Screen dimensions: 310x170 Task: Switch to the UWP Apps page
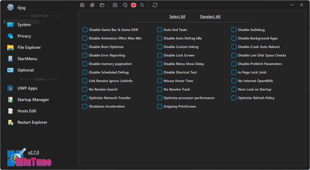[27, 88]
